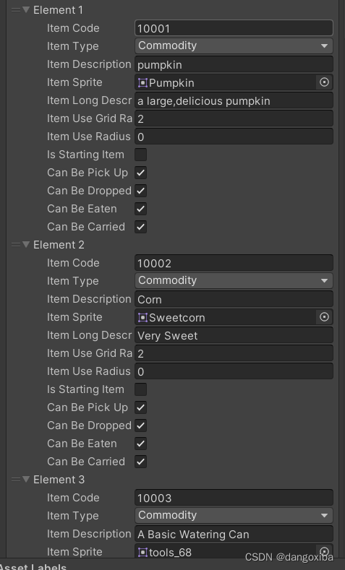
Task: Click the Pumpkin sprite asset icon
Action: point(142,83)
